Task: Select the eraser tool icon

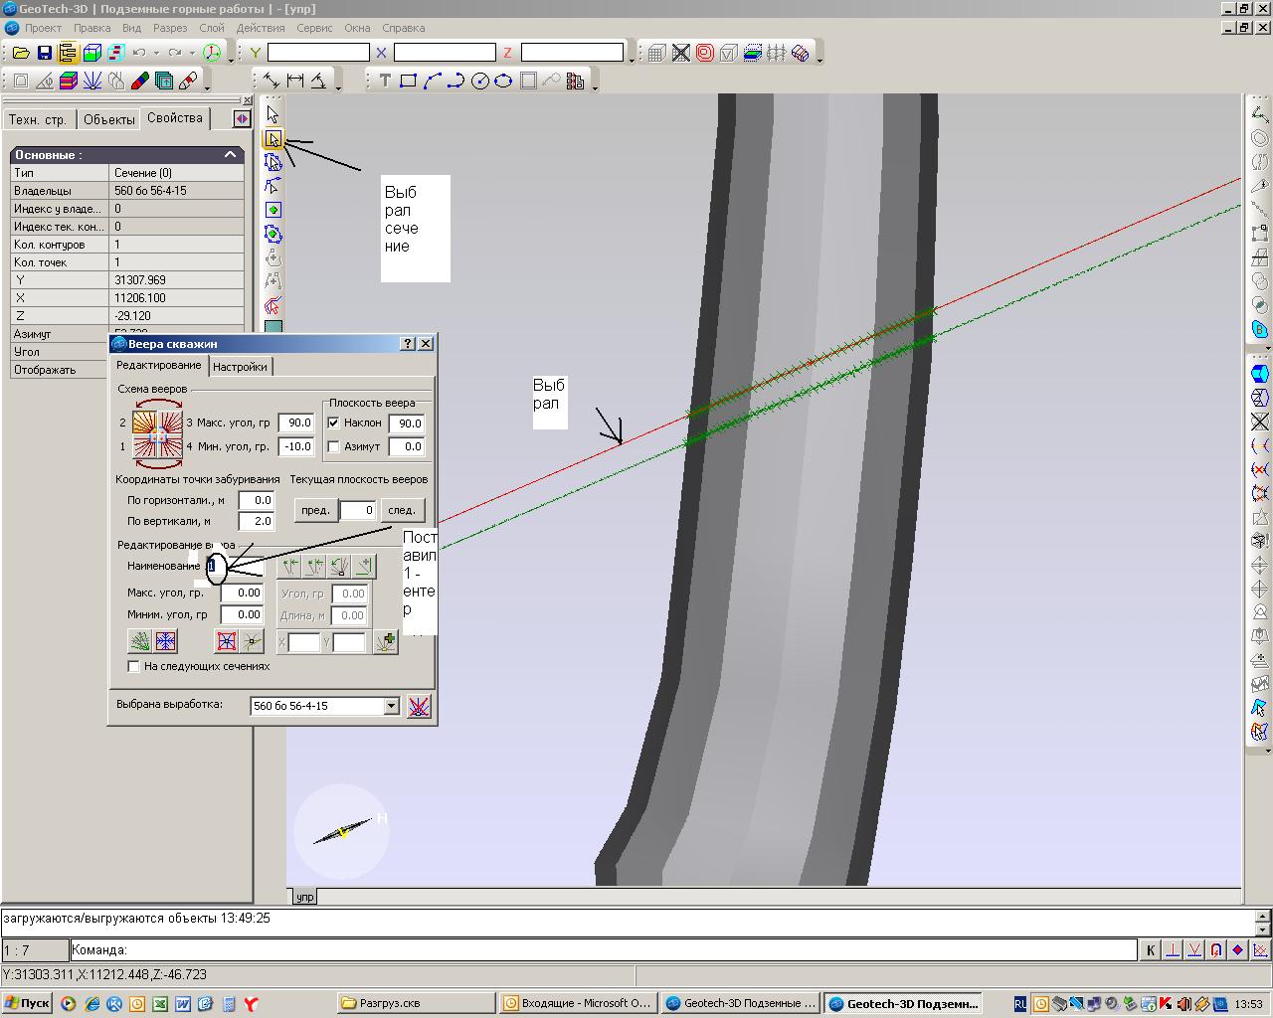Action: (188, 81)
